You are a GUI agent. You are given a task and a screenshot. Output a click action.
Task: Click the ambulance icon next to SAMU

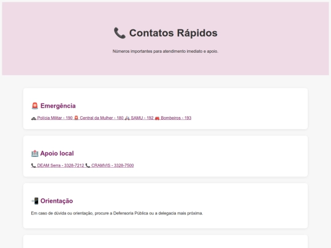pyautogui.click(x=127, y=118)
